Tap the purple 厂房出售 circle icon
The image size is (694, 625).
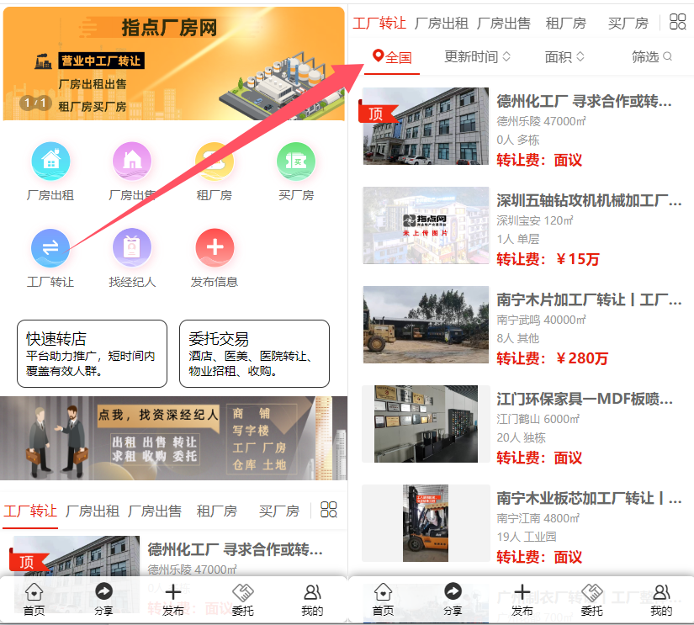click(x=132, y=162)
